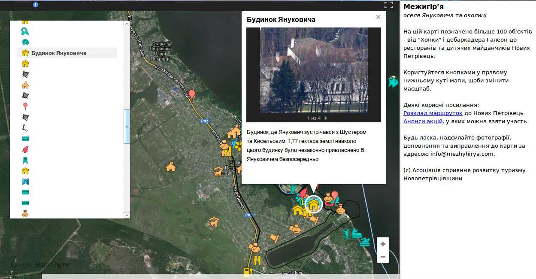Click the list scrollbar down arrow
This screenshot has width=536, height=279.
[x=127, y=215]
